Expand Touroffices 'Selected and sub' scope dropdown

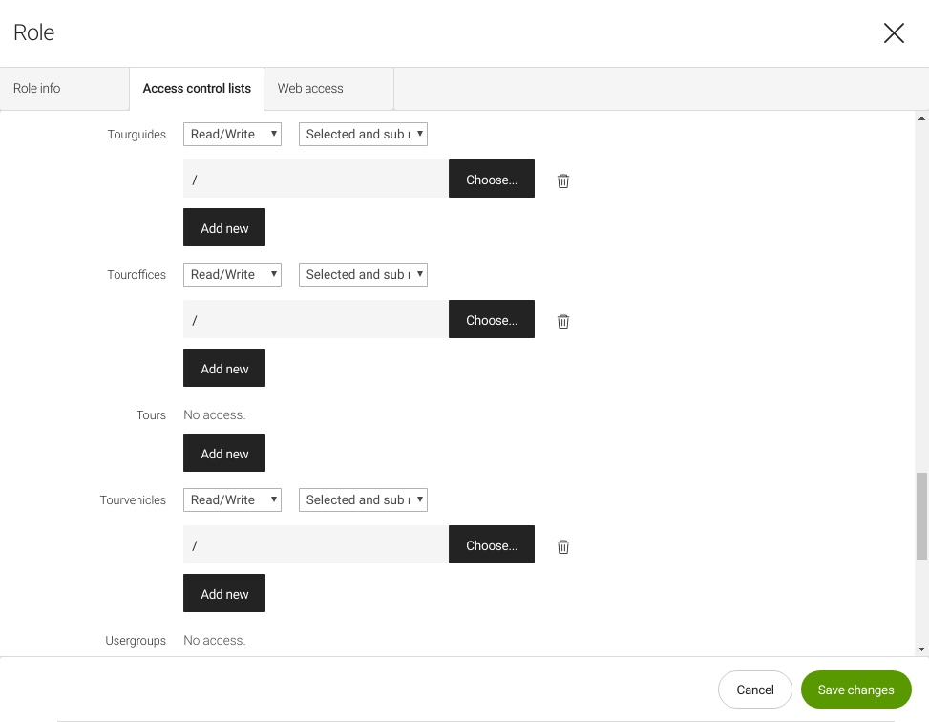[x=363, y=275]
